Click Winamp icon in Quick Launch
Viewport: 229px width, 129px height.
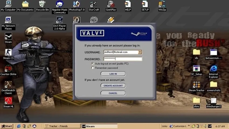[29, 126]
